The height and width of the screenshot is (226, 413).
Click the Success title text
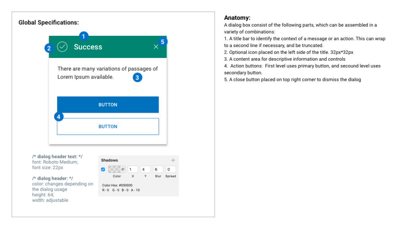[x=88, y=47]
